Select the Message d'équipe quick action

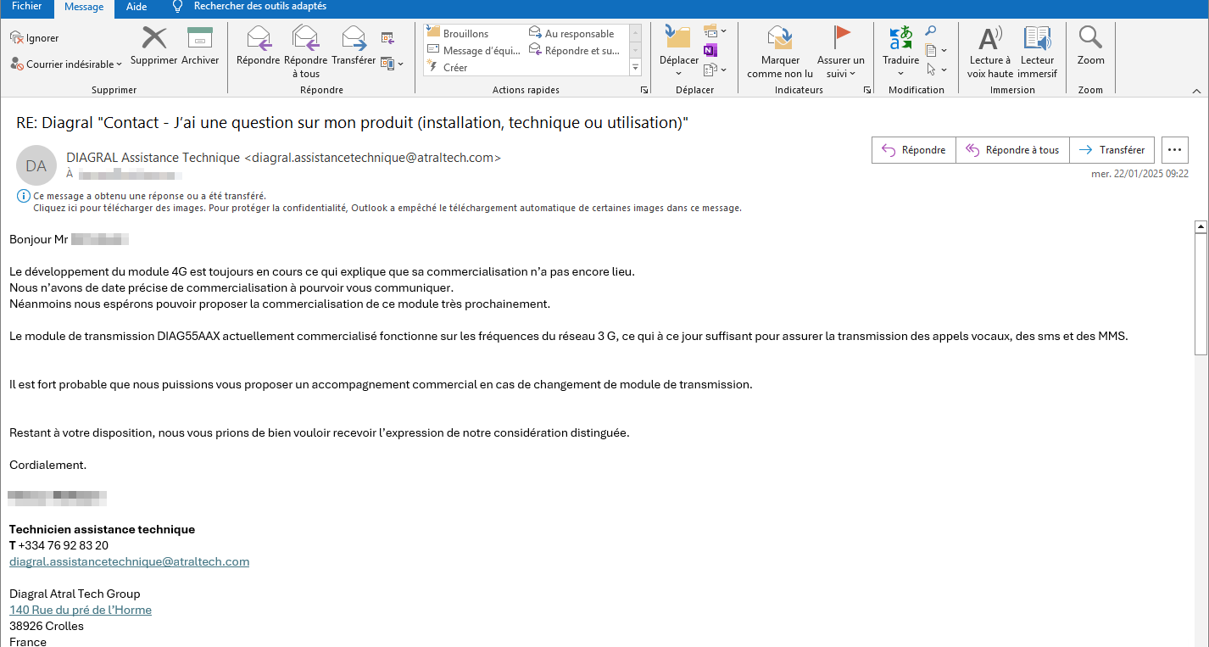pos(473,50)
